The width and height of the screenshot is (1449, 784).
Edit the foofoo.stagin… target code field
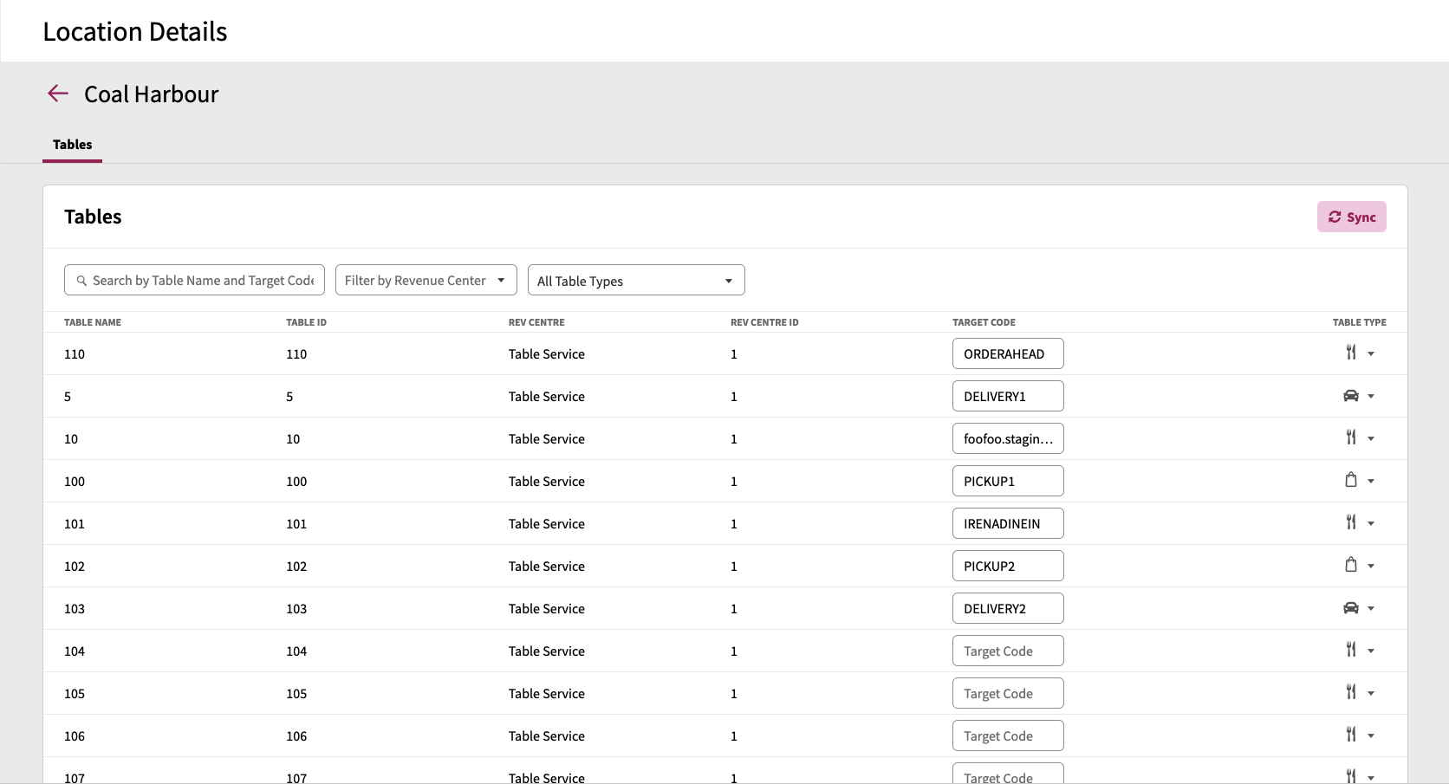click(x=1008, y=438)
